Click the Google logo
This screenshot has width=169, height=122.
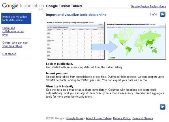pyautogui.click(x=10, y=6)
